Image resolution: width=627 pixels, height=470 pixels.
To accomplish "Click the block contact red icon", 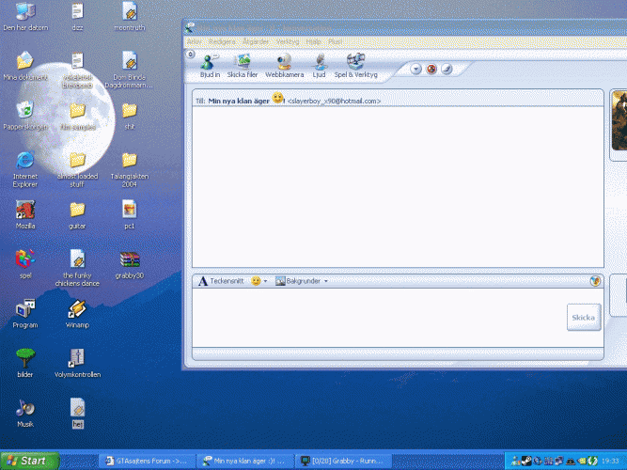I will 431,69.
